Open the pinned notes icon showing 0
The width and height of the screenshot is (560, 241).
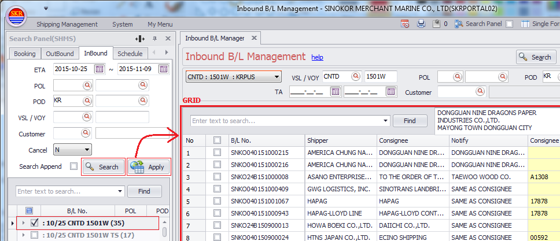[436, 24]
